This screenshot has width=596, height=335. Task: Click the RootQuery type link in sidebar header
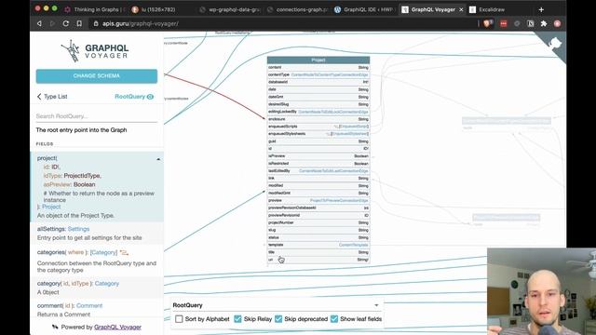click(130, 97)
